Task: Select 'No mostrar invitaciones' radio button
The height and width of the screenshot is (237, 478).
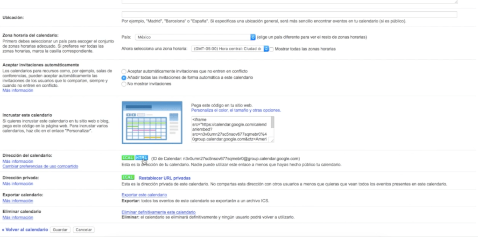Action: coord(124,84)
